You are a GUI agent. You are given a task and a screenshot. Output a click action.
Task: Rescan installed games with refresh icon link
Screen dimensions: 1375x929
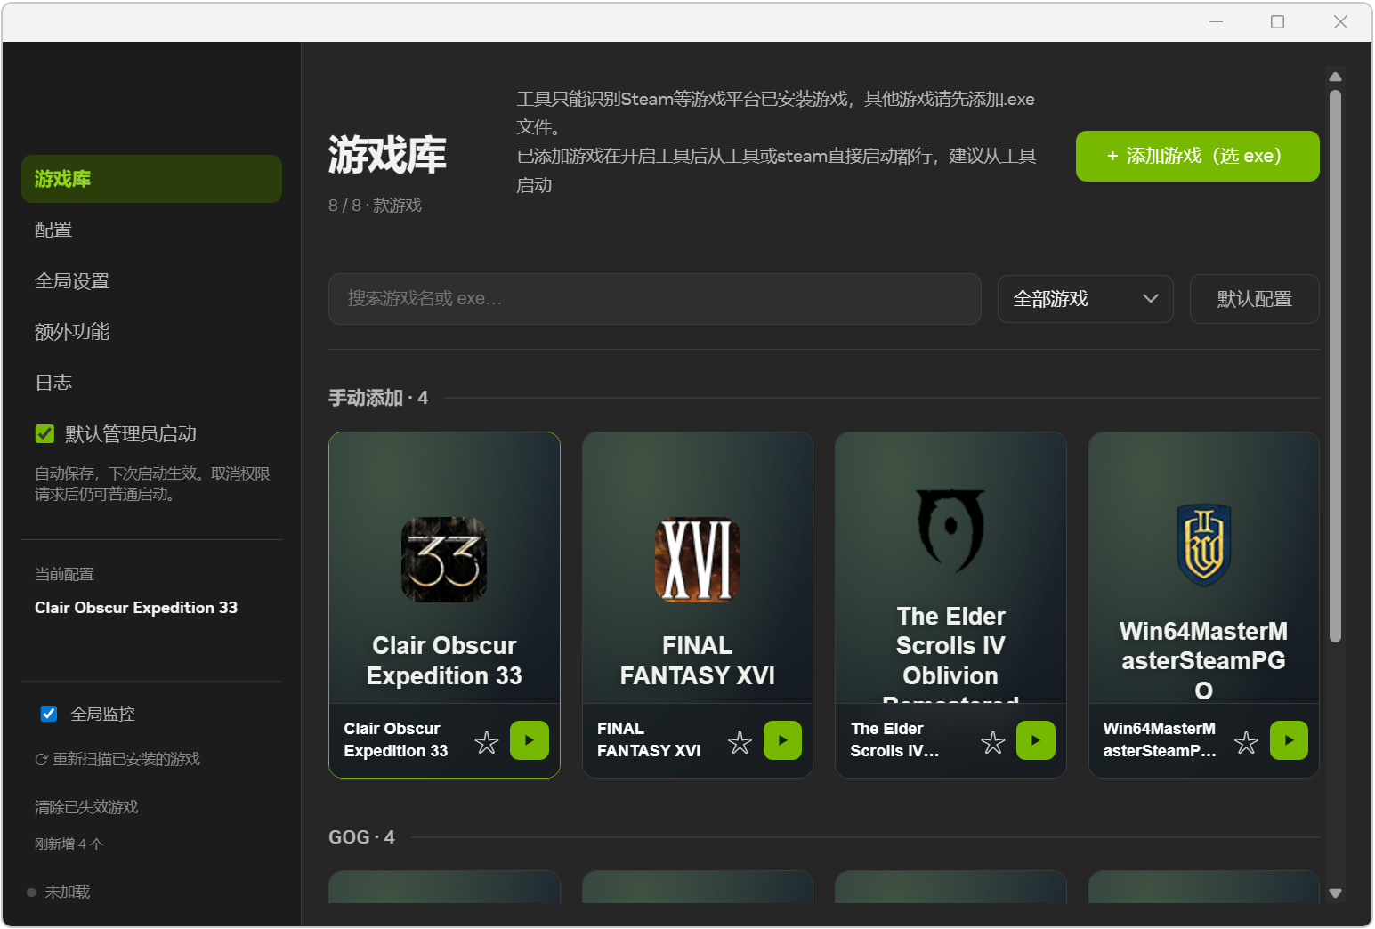click(x=117, y=759)
